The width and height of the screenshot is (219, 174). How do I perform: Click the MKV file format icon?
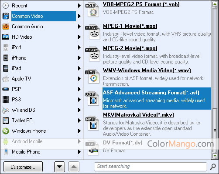coord(92,124)
